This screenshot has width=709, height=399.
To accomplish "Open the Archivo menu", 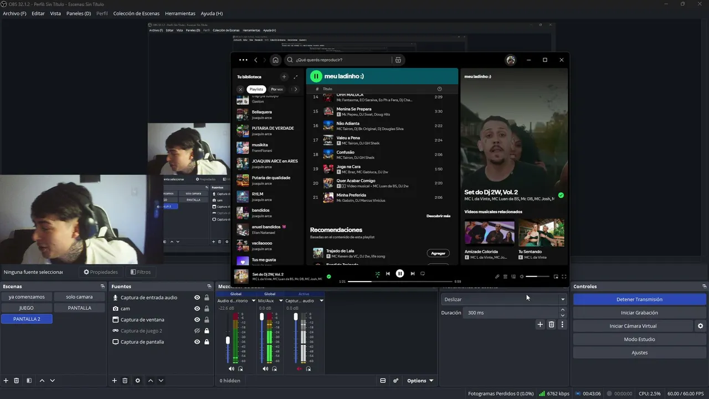I will point(14,13).
